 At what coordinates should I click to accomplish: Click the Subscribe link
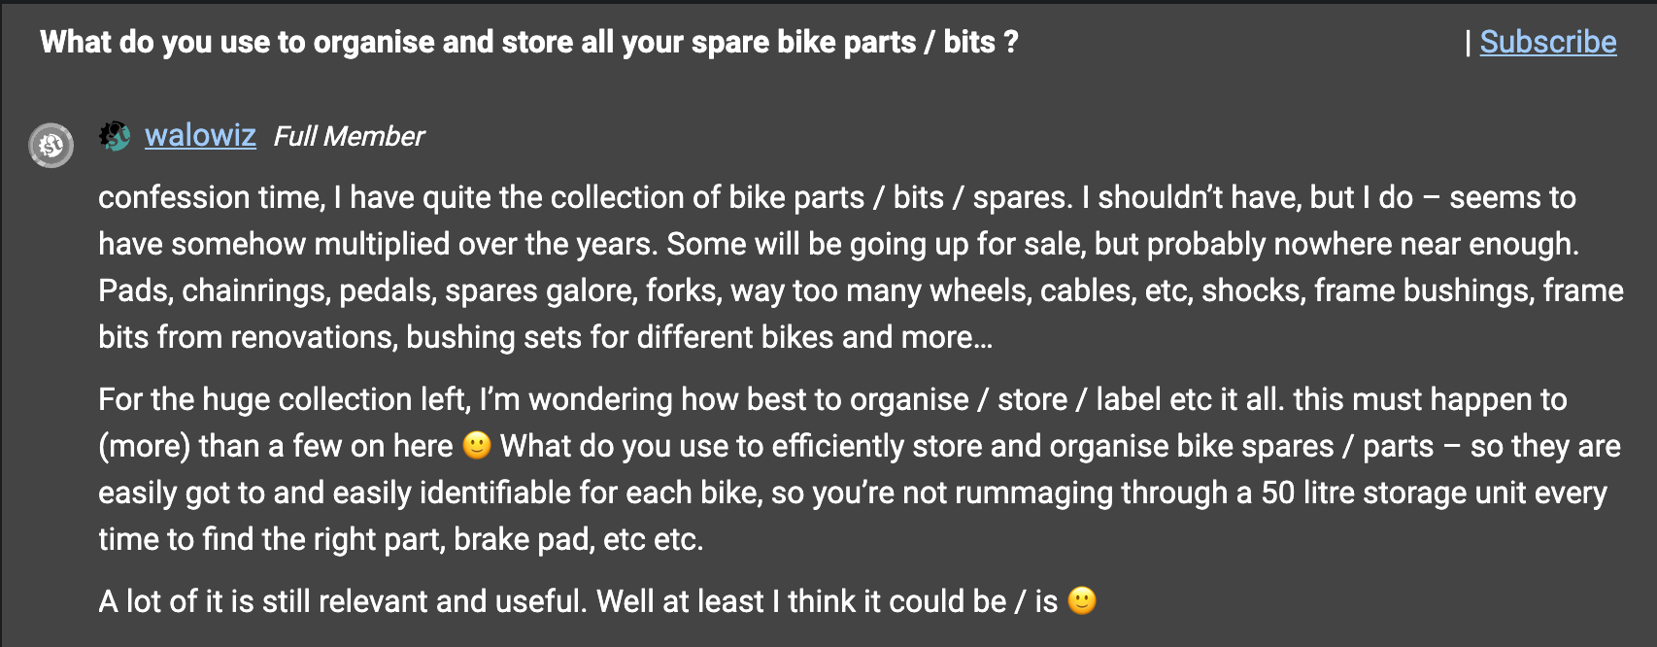pyautogui.click(x=1547, y=42)
